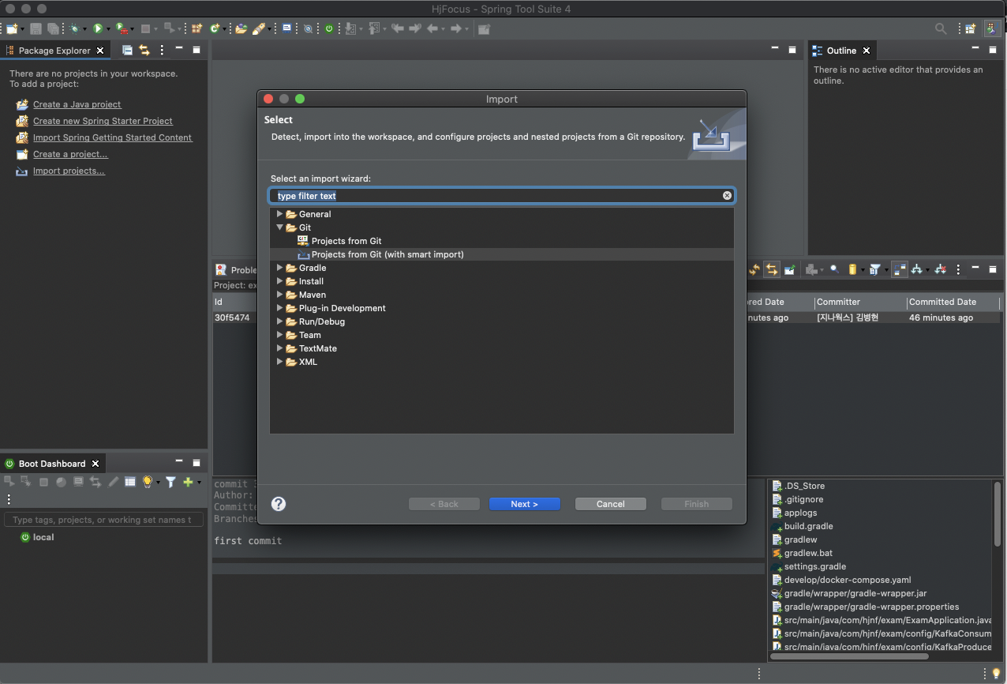Open Import Spring Getting Started Content link

pos(113,137)
